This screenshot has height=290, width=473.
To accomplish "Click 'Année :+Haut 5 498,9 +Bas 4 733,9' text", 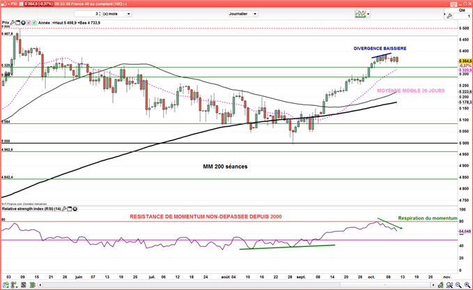I will coord(70,22).
